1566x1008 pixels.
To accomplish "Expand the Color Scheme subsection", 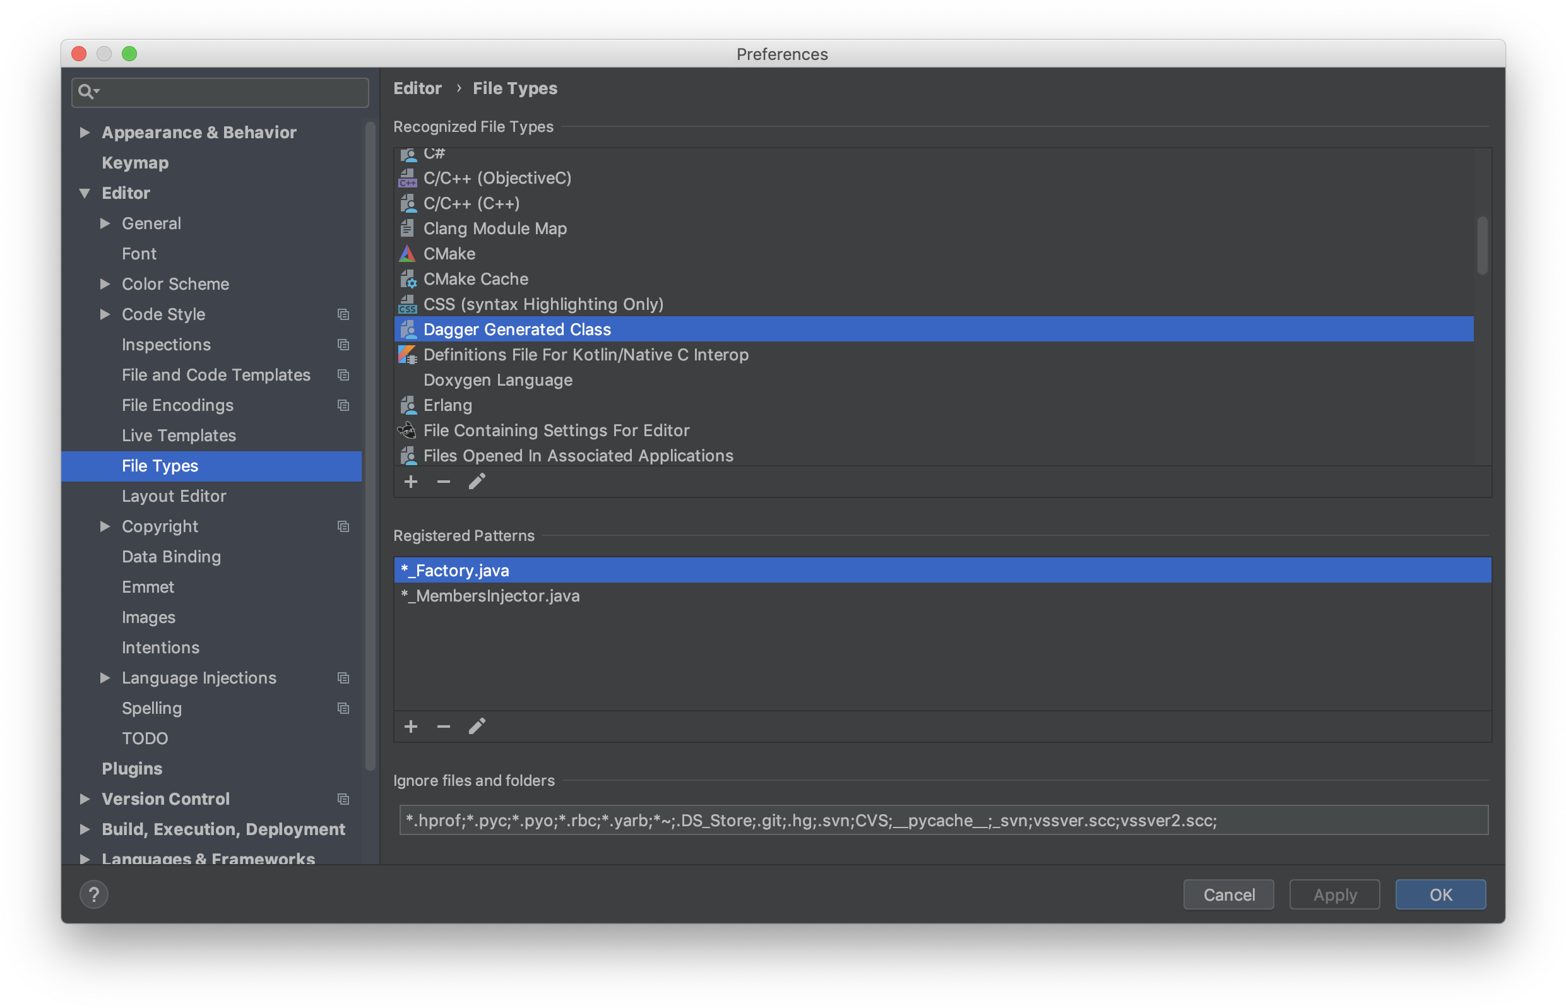I will (105, 284).
